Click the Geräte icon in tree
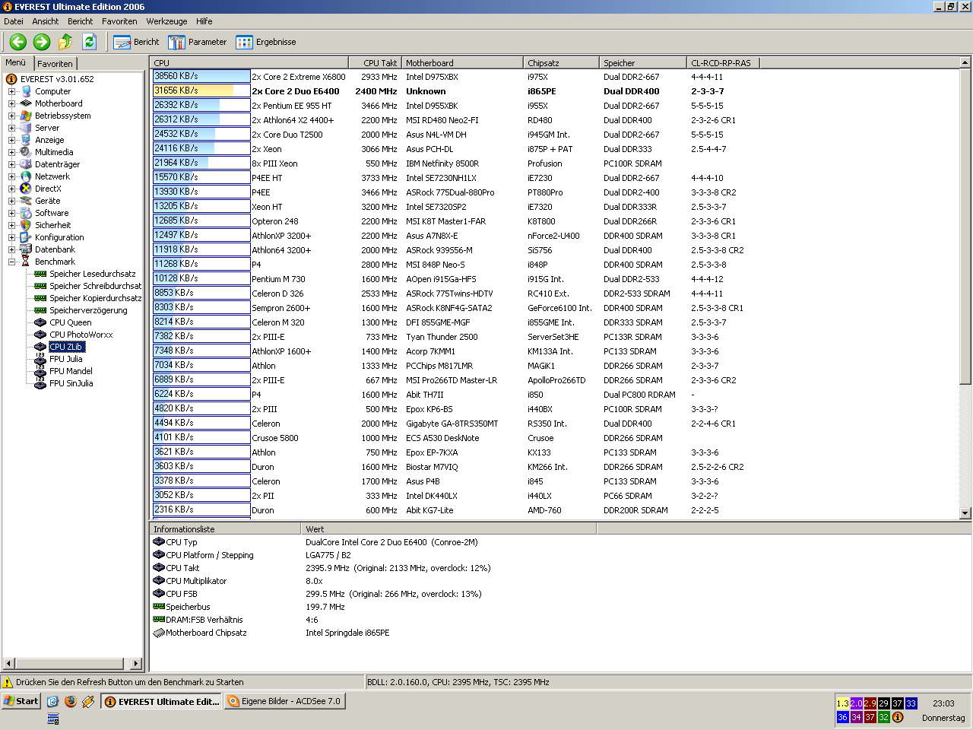 coord(26,201)
